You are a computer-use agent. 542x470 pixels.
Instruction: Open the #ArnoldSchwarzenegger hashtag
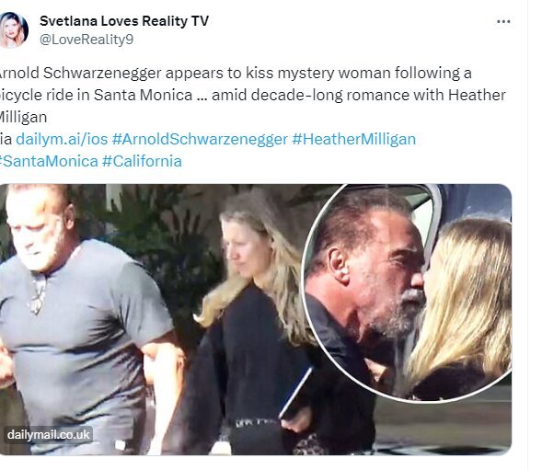200,139
